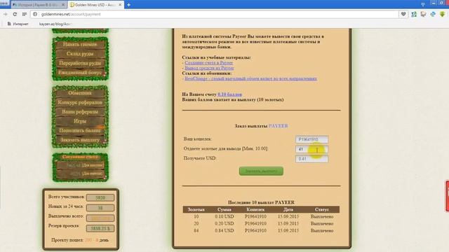This screenshot has height=252, width=449.
Task: Open the tab list menu icon in the title bar
Action: point(423,4)
